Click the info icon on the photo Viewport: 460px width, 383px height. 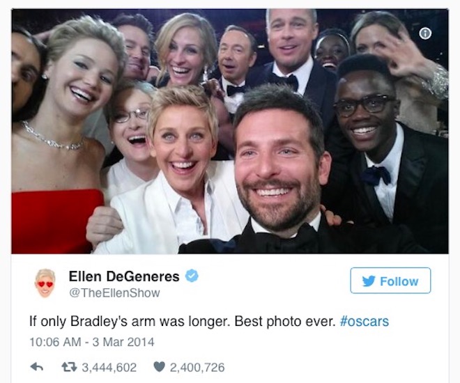pyautogui.click(x=425, y=33)
